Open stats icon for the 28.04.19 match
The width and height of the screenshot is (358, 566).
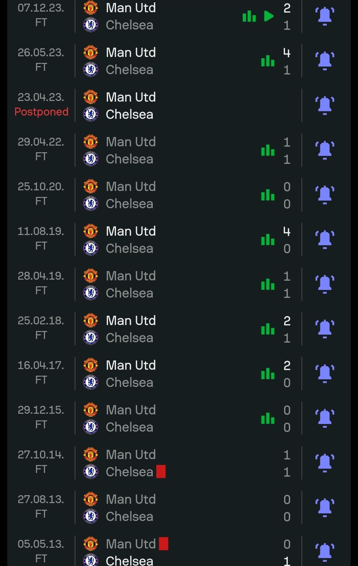pos(268,284)
